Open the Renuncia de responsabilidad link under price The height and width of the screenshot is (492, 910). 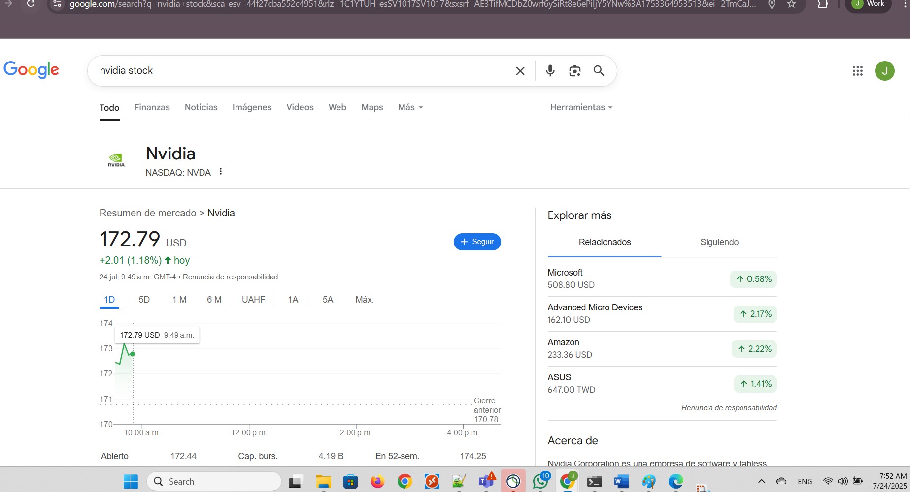[x=230, y=277]
